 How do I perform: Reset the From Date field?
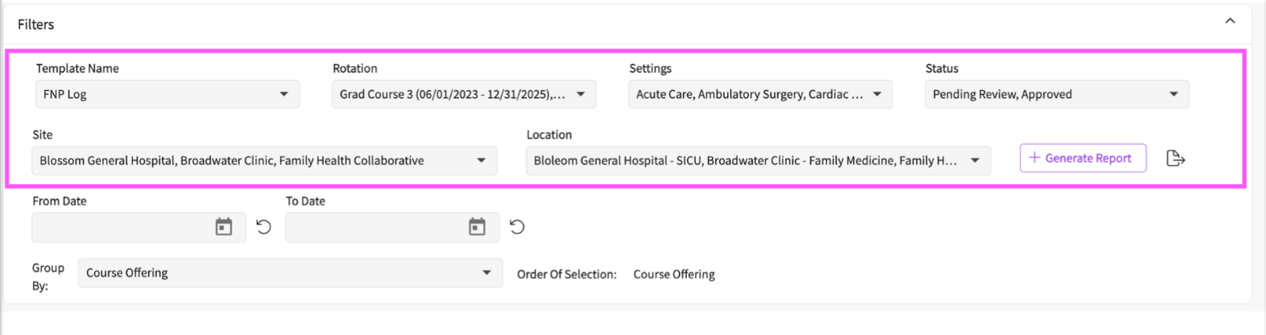(263, 228)
